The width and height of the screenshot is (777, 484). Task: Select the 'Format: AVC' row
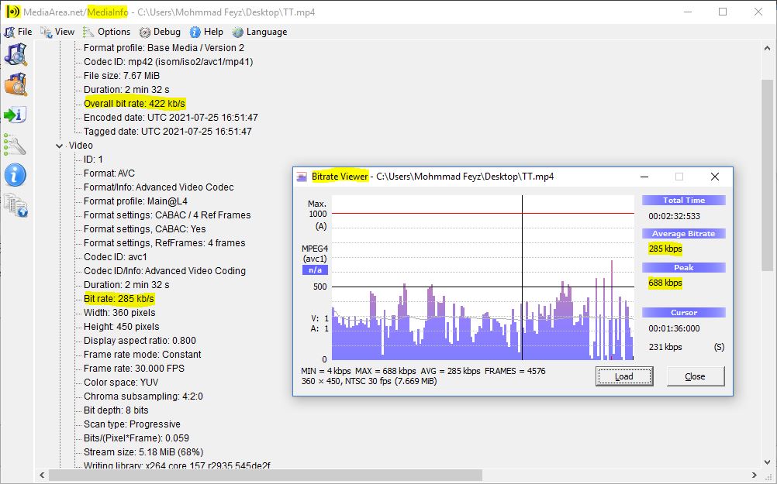point(109,173)
